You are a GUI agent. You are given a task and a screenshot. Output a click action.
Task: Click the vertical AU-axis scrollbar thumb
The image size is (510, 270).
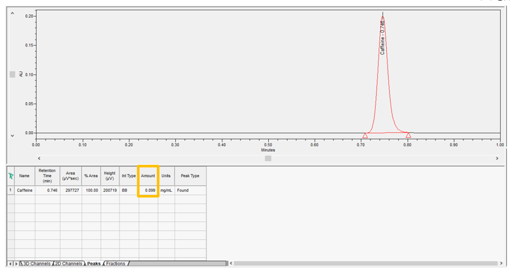(12, 74)
